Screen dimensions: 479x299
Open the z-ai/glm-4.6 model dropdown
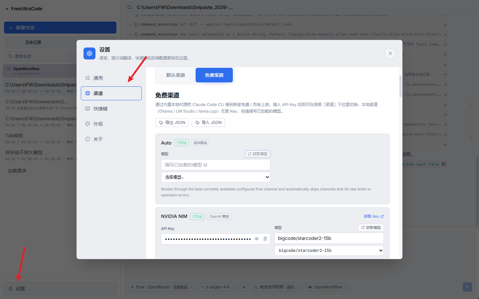pyautogui.click(x=218, y=287)
